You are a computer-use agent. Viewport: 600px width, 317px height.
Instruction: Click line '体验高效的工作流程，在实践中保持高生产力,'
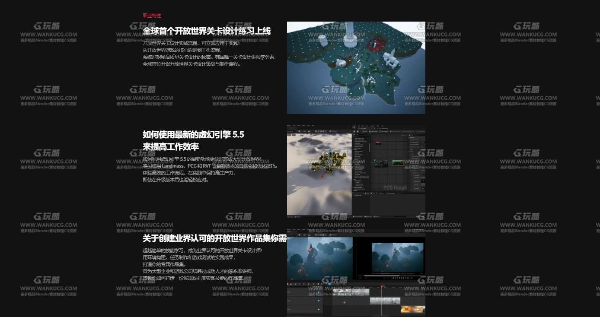[x=189, y=173]
